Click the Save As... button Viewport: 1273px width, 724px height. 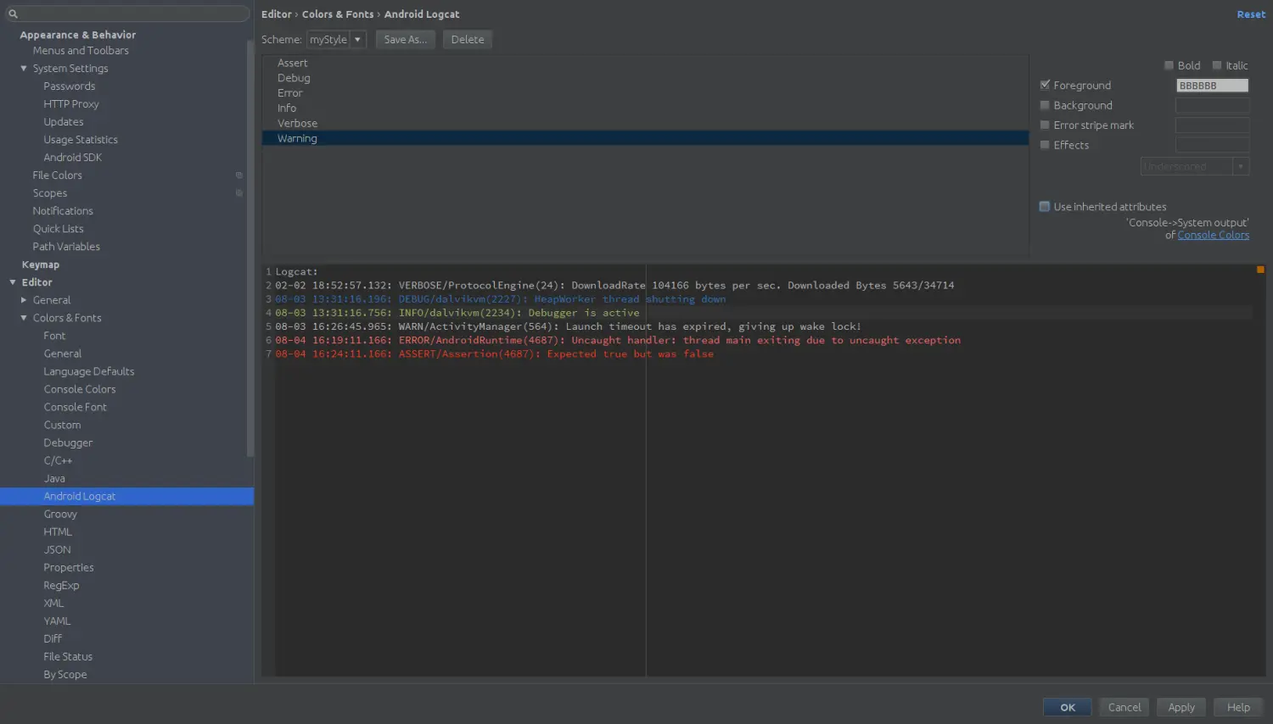pyautogui.click(x=406, y=39)
